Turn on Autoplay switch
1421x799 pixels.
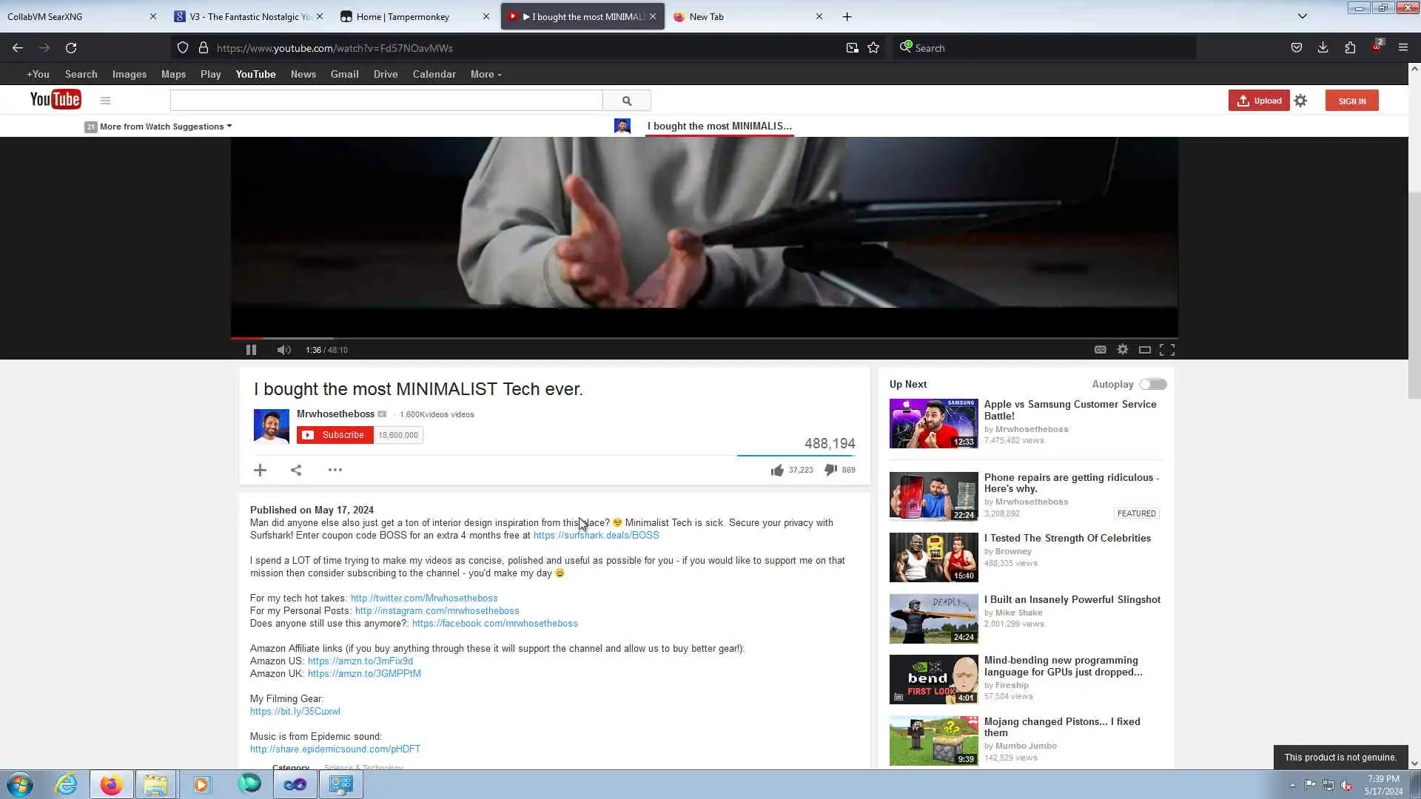pos(1152,384)
